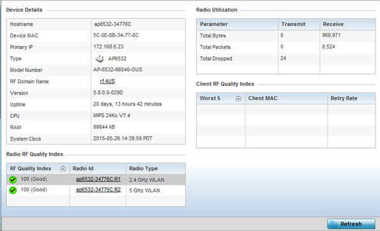Click the AP6532 access point device icon
The width and height of the screenshot is (380, 231).
click(x=100, y=59)
